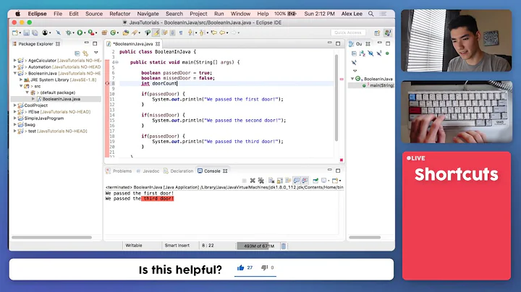521x292 pixels.
Task: Click the New Java Class green C icon
Action: (113, 33)
